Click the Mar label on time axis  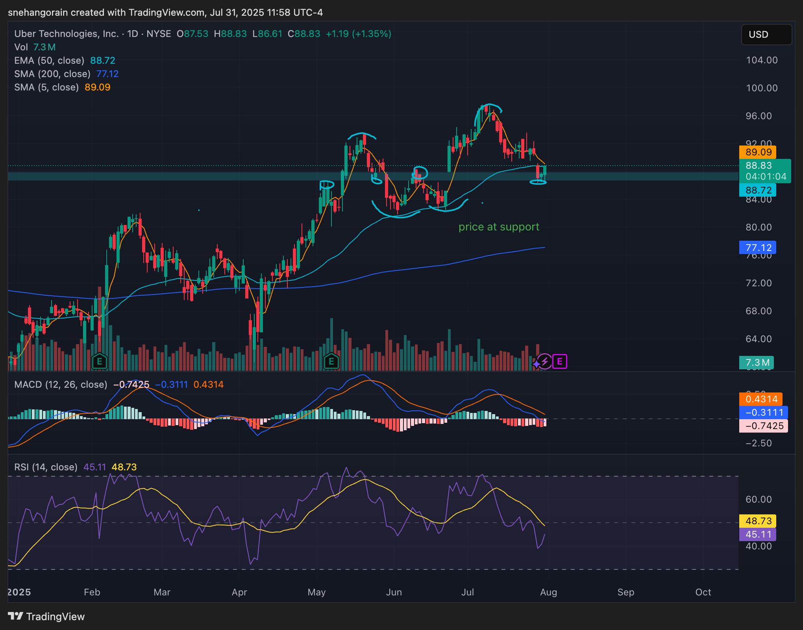coord(162,592)
